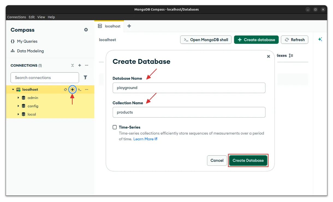Viewport: 333px width, 202px height.
Task: Close the Create Database dialog
Action: [268, 56]
